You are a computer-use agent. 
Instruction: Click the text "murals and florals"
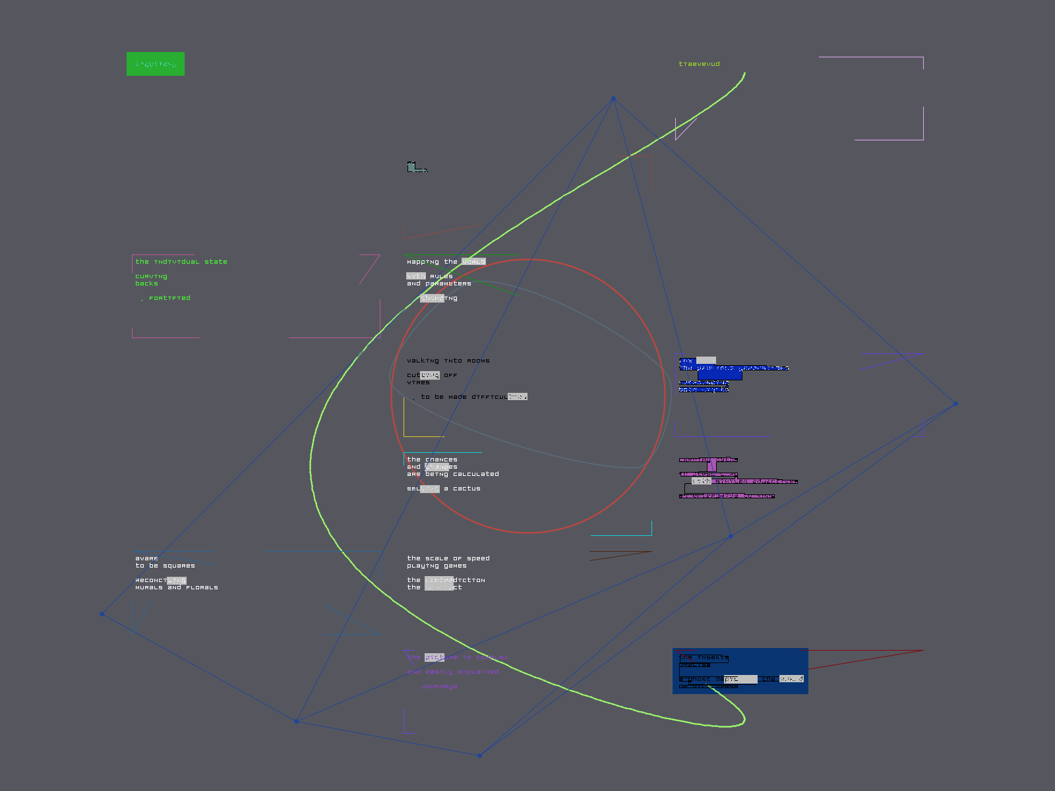click(176, 587)
